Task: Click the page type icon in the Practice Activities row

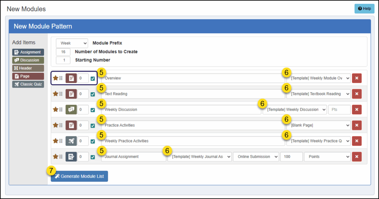Action: 71,125
